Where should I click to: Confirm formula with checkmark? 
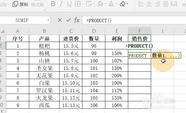click(x=69, y=20)
